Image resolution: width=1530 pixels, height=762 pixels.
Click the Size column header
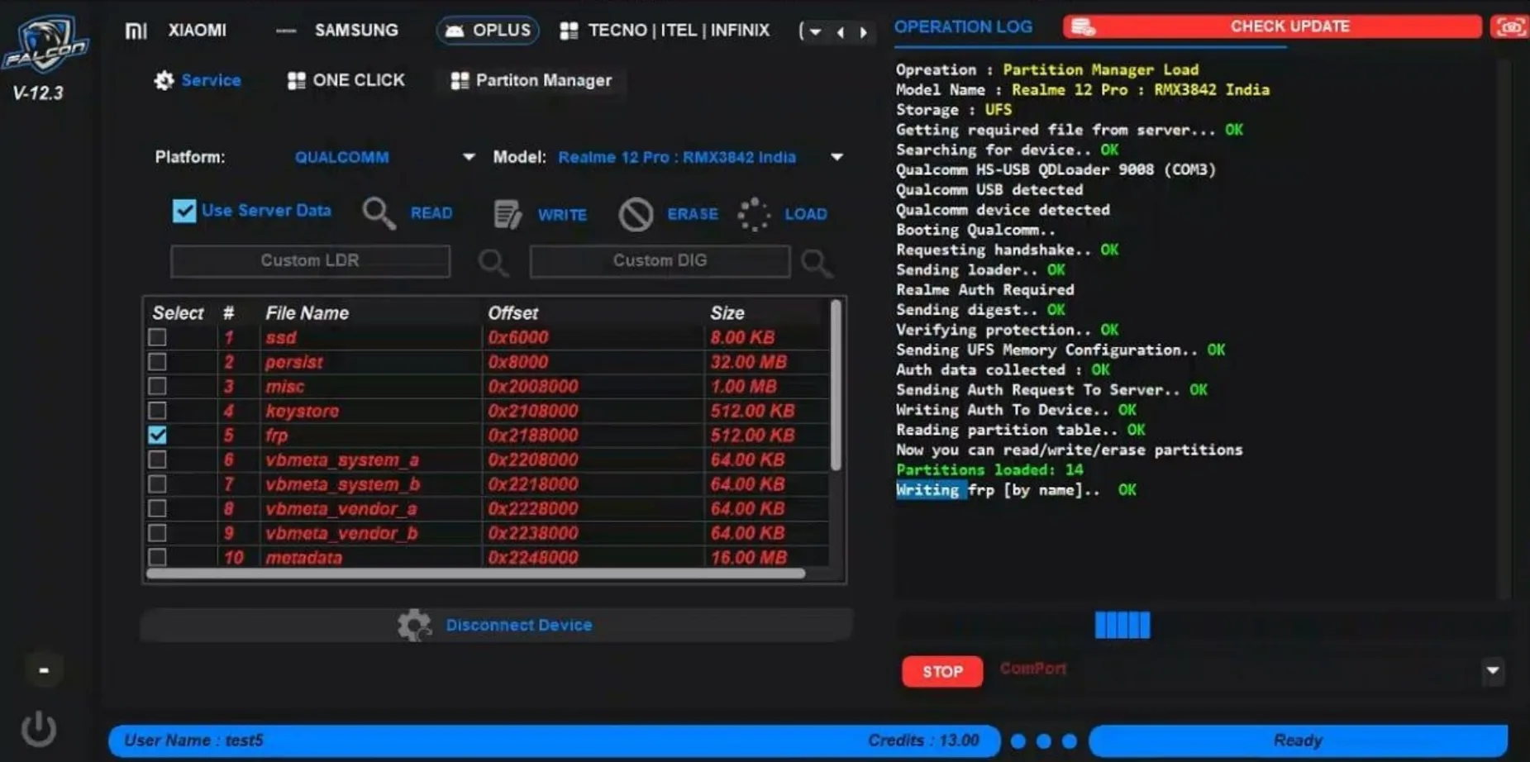[727, 313]
